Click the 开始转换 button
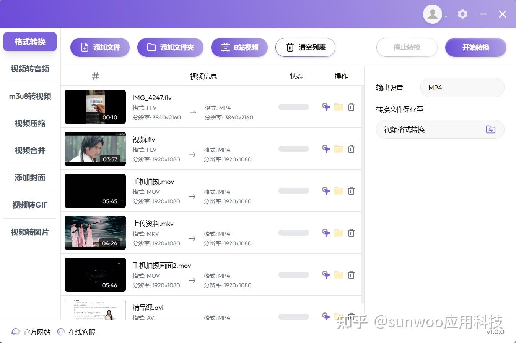 click(x=475, y=47)
